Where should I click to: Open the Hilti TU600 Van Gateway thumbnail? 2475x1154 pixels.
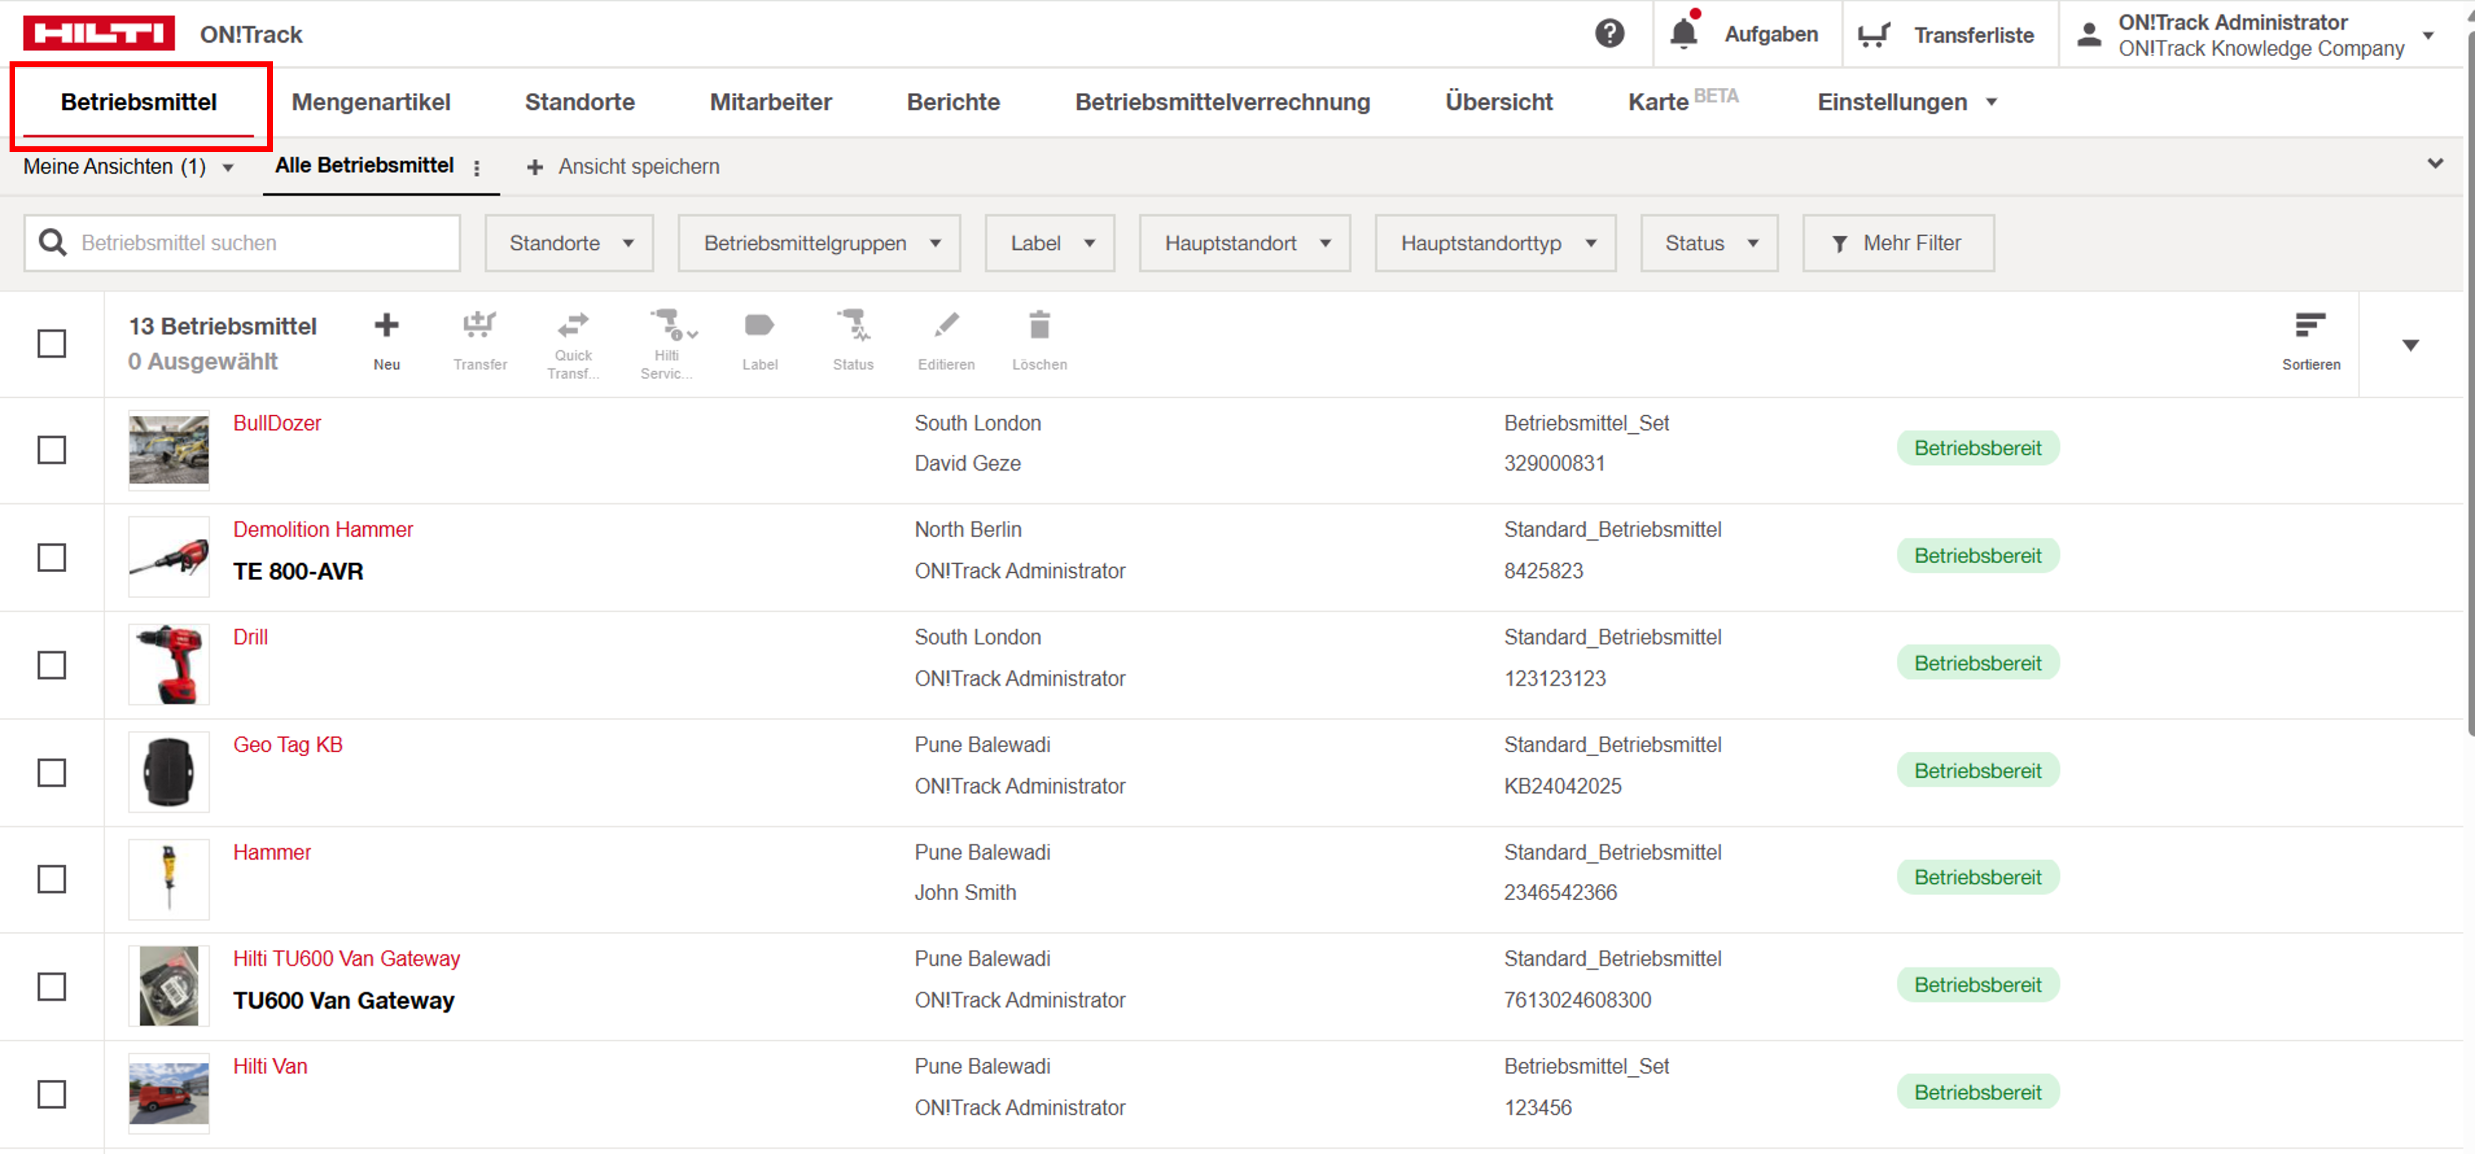[x=169, y=986]
